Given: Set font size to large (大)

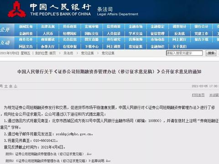Looking at the screenshot, I should [6, 87].
